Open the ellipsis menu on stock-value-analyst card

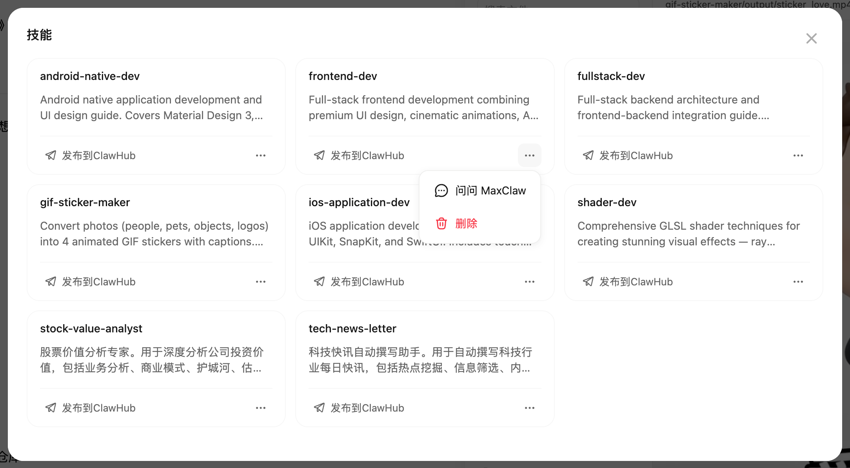click(261, 408)
